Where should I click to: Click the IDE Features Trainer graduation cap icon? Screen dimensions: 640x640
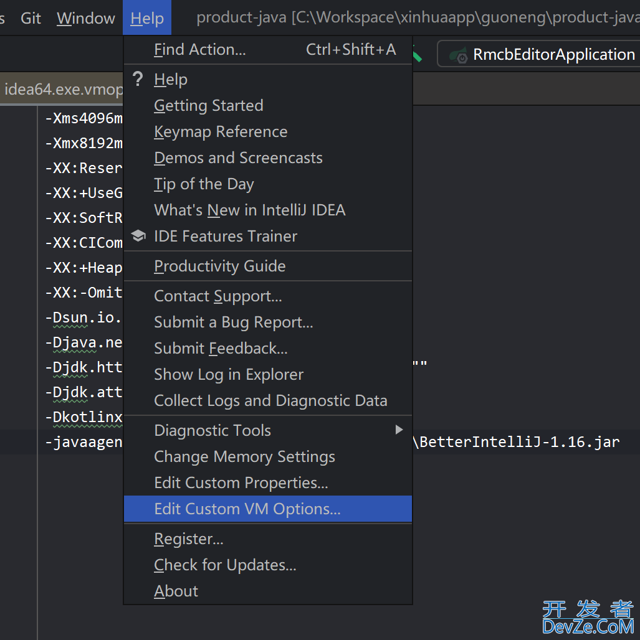[x=138, y=236]
